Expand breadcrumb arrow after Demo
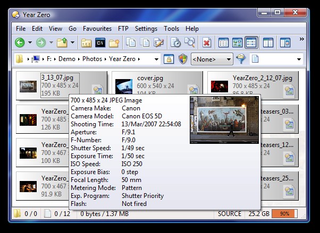The height and width of the screenshot is (233, 320). tap(79, 59)
